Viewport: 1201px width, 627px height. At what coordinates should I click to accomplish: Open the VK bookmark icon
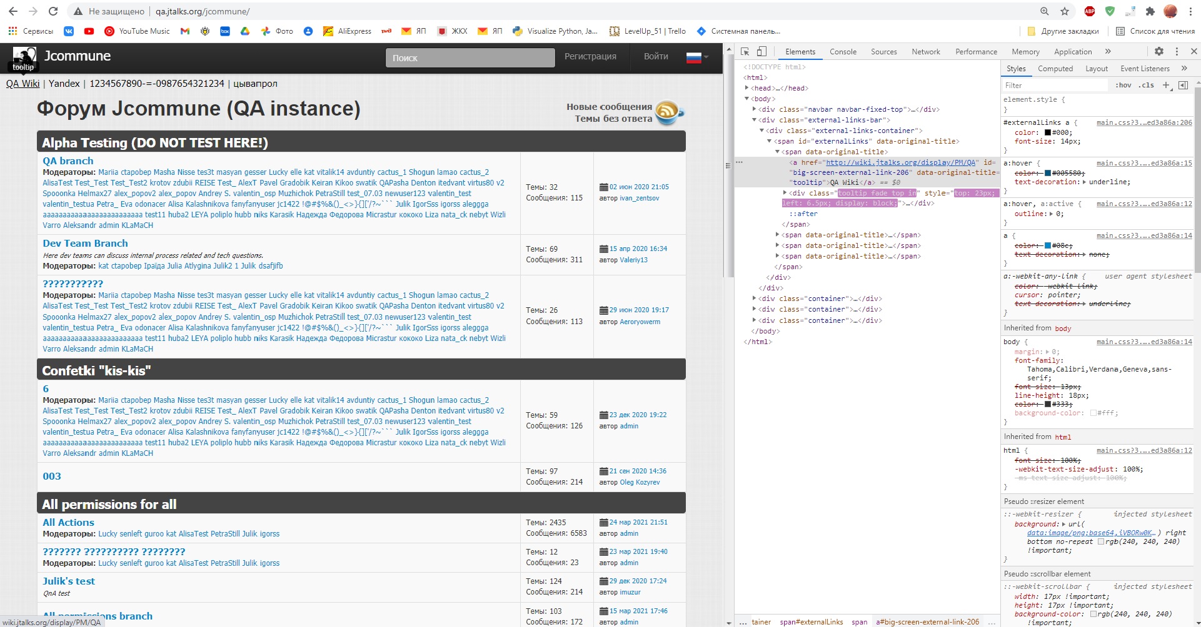69,31
